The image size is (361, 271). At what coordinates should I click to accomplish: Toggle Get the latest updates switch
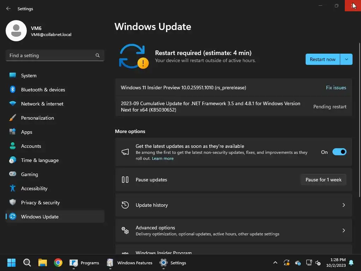(x=339, y=152)
